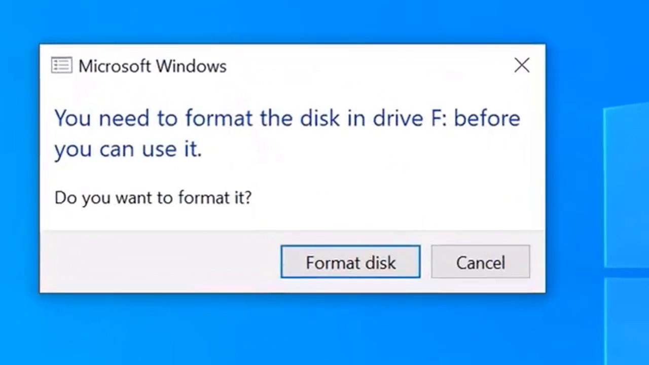Image resolution: width=649 pixels, height=365 pixels.
Task: Click the "you can use it." line
Action: click(x=128, y=149)
